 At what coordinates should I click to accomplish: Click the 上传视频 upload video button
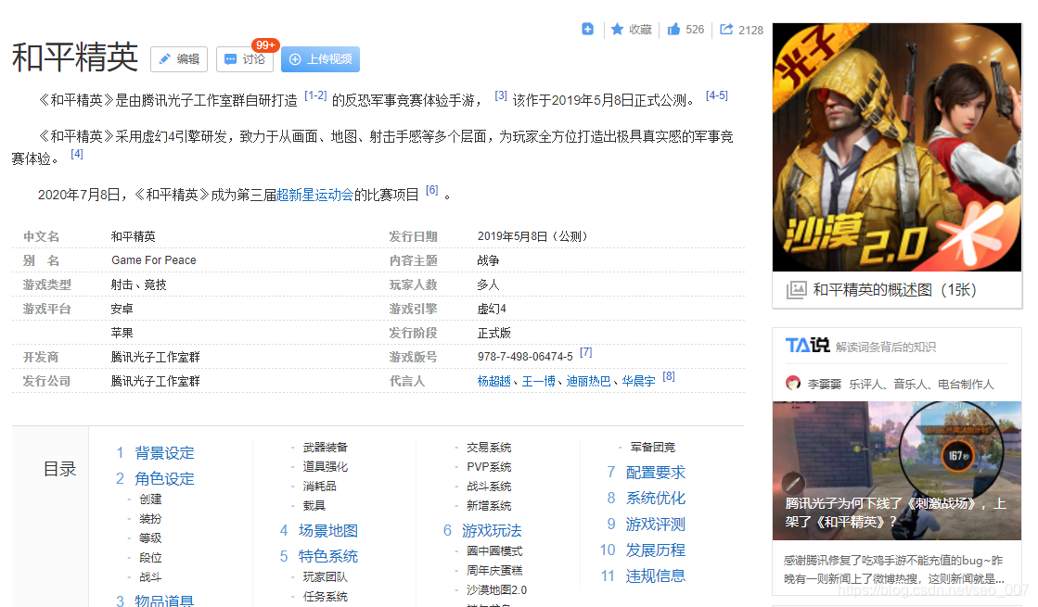tap(320, 59)
